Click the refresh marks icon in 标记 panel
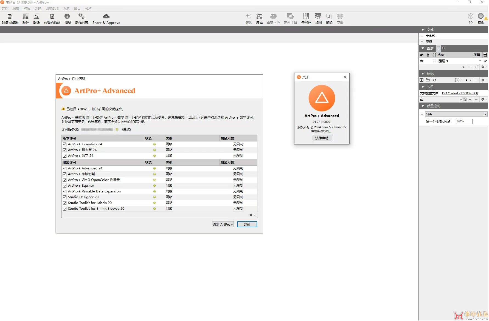 pyautogui.click(x=434, y=80)
